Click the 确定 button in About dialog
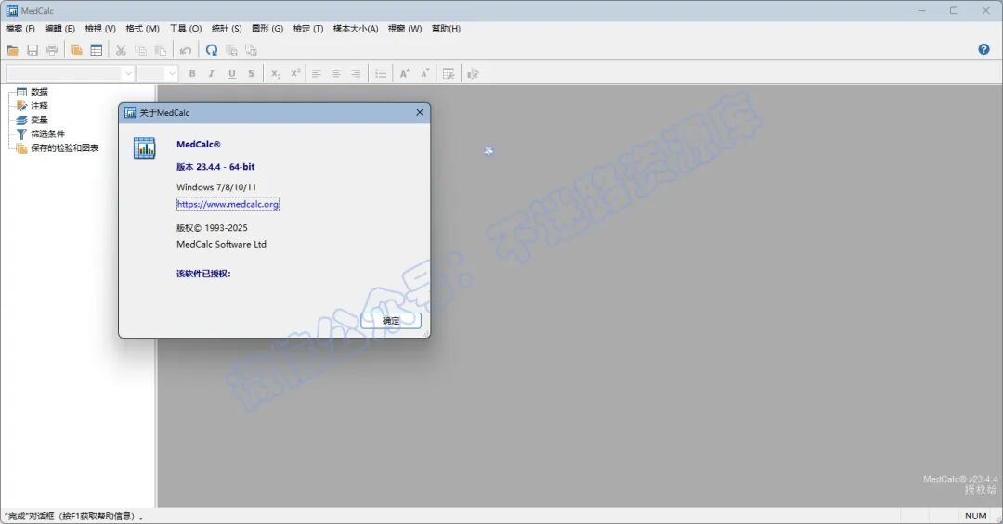 391,321
